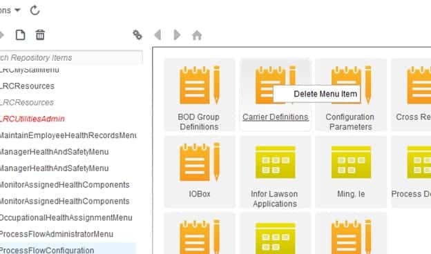431x254 pixels.
Task: Click the refresh icon at top
Action: (x=35, y=10)
